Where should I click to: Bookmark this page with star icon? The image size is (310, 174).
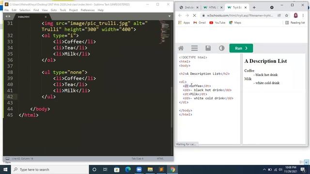tap(286, 15)
